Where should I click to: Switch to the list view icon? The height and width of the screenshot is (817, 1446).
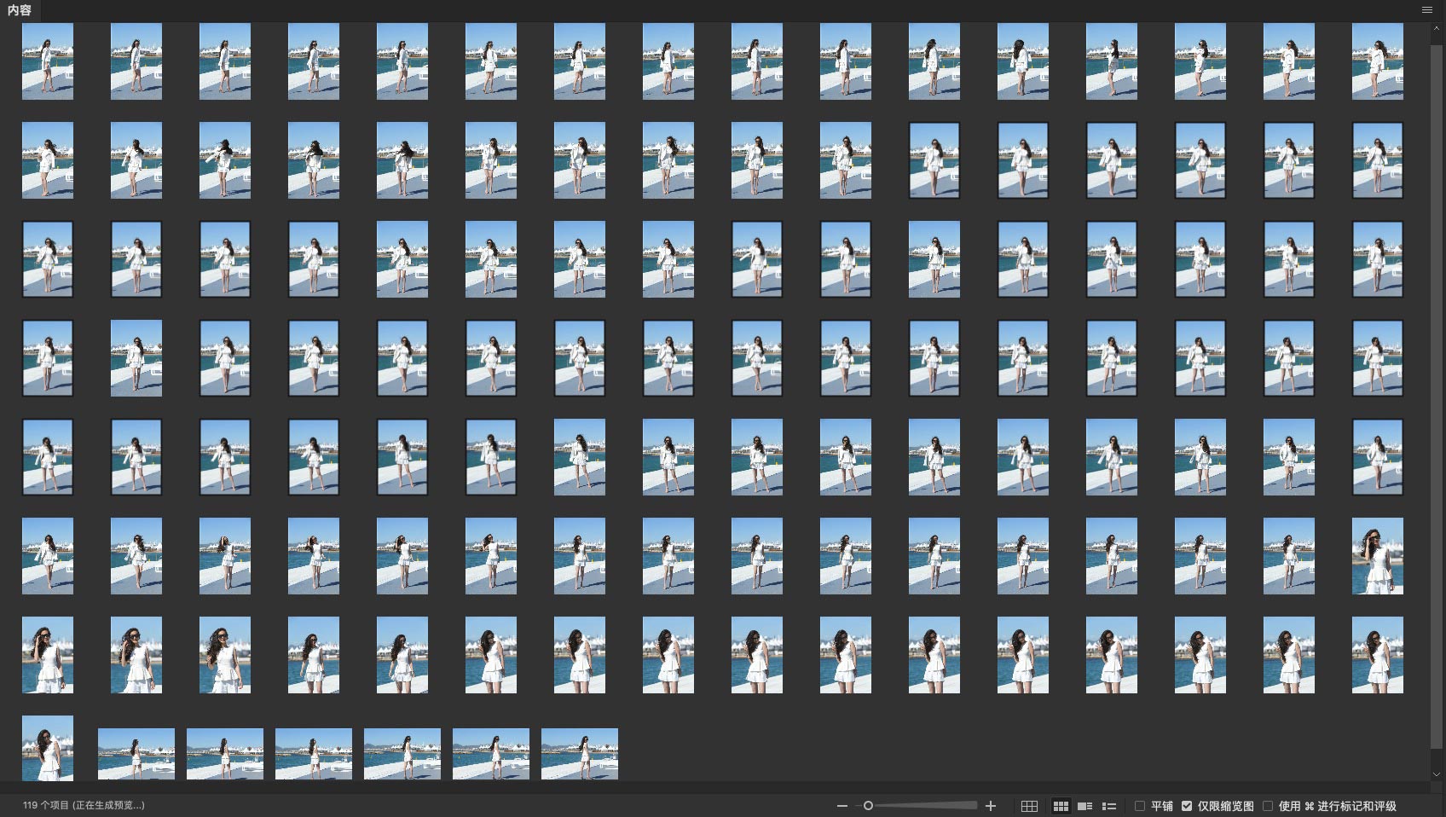[1109, 806]
